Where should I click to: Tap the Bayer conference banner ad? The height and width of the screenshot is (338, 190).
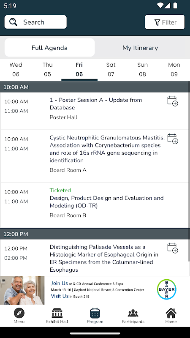95,290
